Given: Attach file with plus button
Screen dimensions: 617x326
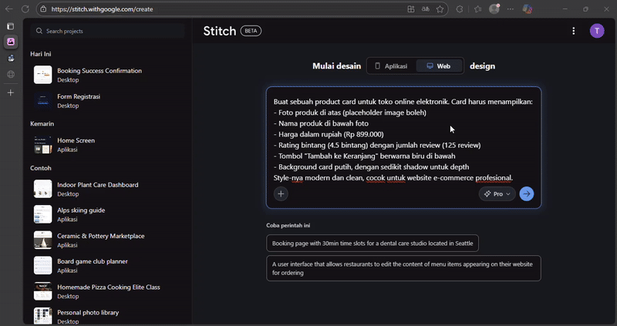Looking at the screenshot, I should coord(281,194).
